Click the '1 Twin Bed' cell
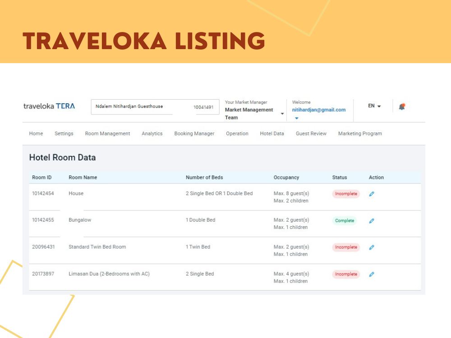This screenshot has width=451, height=338. pyautogui.click(x=198, y=247)
